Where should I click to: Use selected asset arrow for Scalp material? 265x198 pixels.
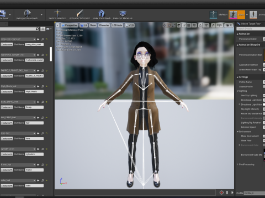pos(38,102)
